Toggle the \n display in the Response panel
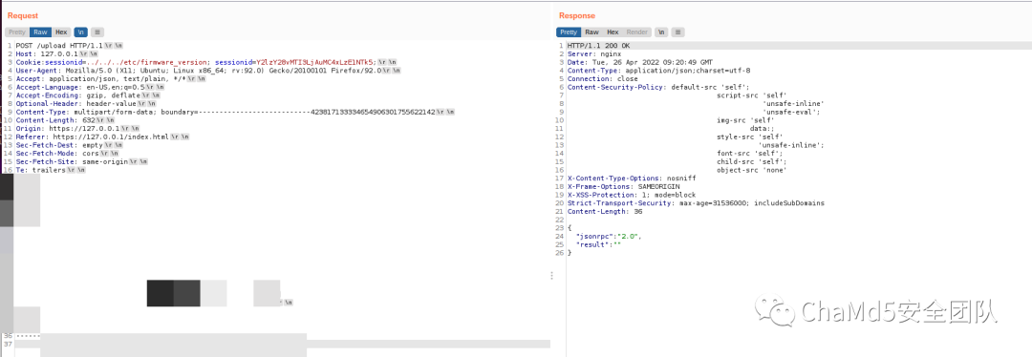Image resolution: width=1032 pixels, height=357 pixels. click(661, 31)
